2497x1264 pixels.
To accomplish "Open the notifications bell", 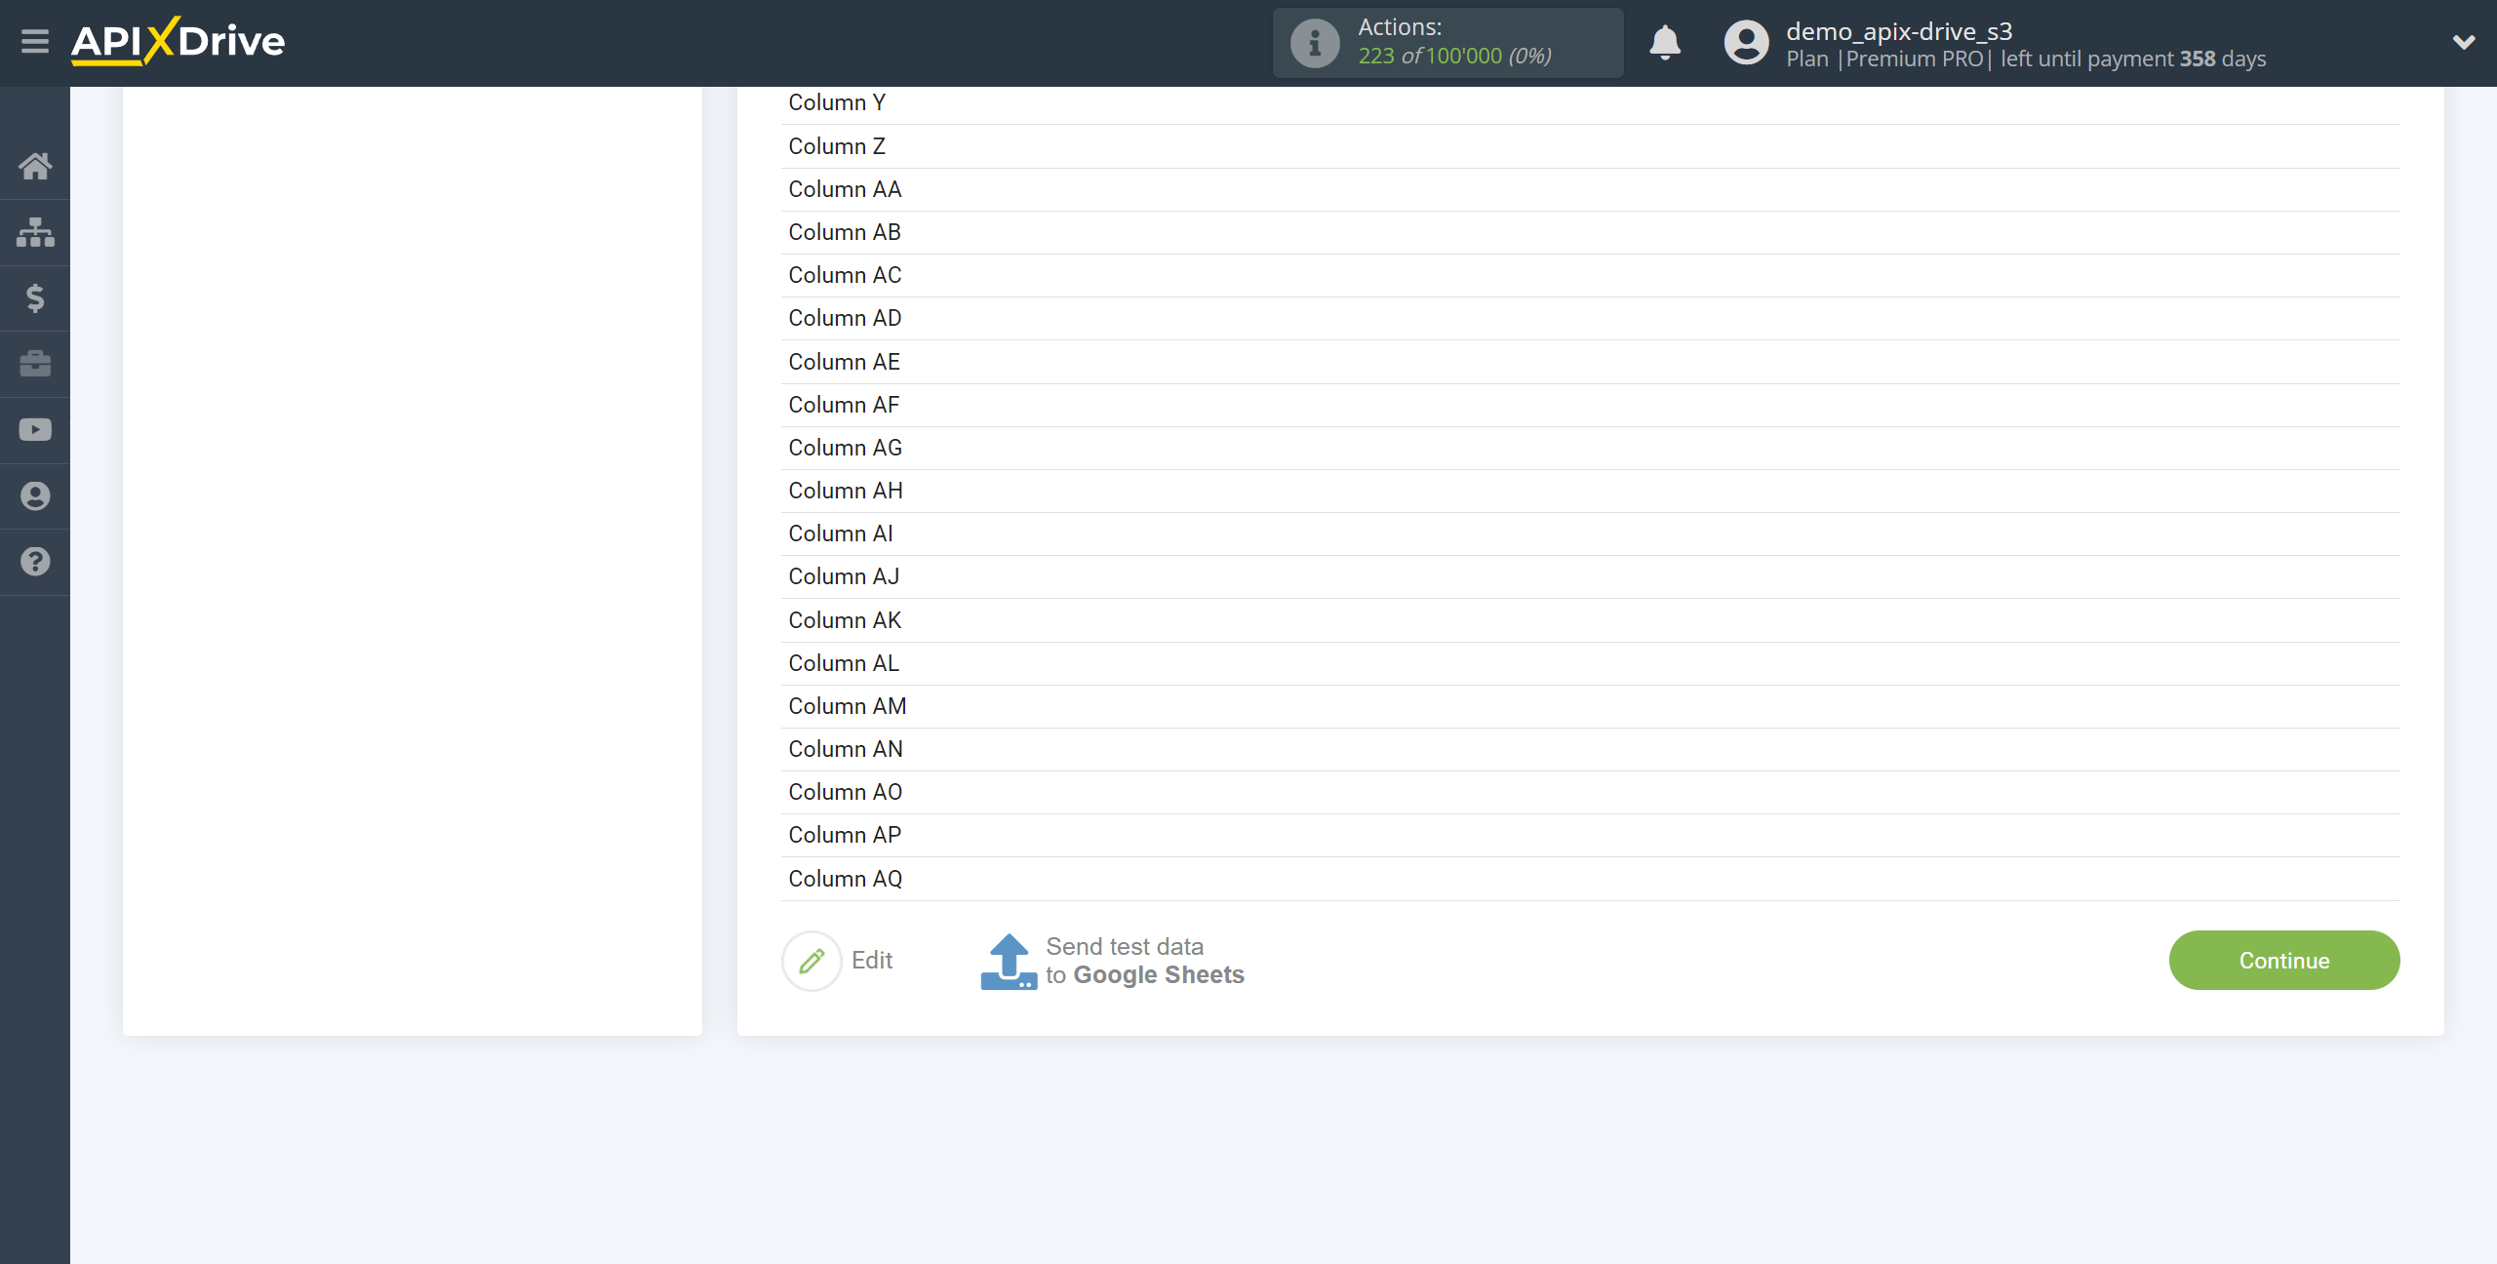I will (x=1665, y=43).
